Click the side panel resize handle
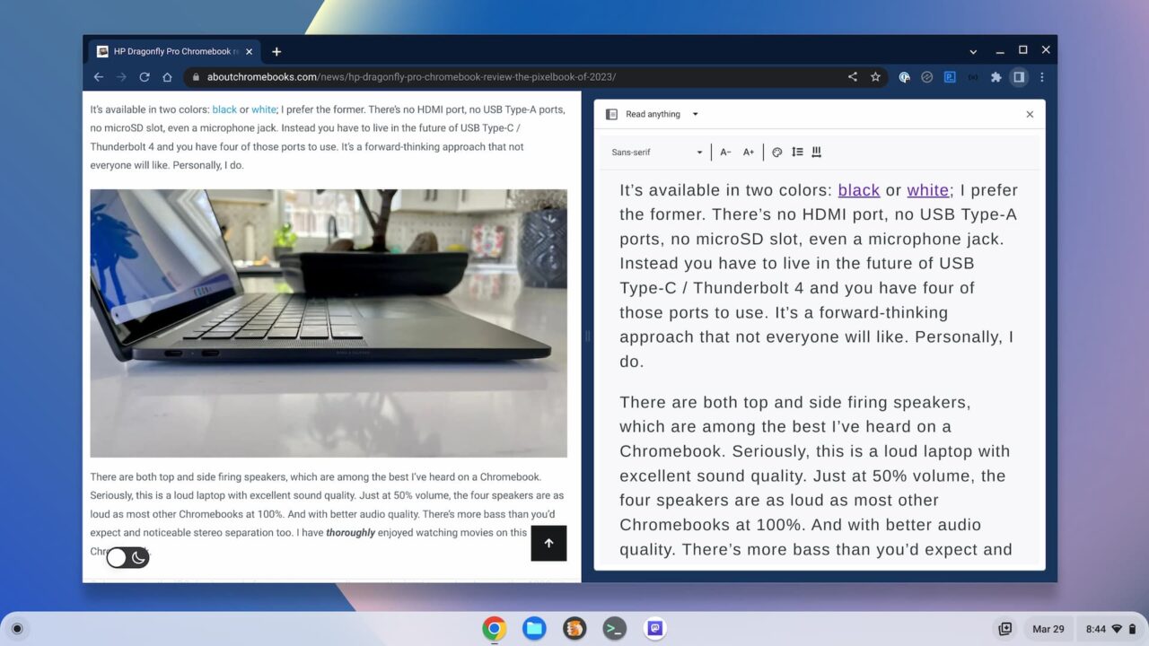1149x646 pixels. [587, 336]
